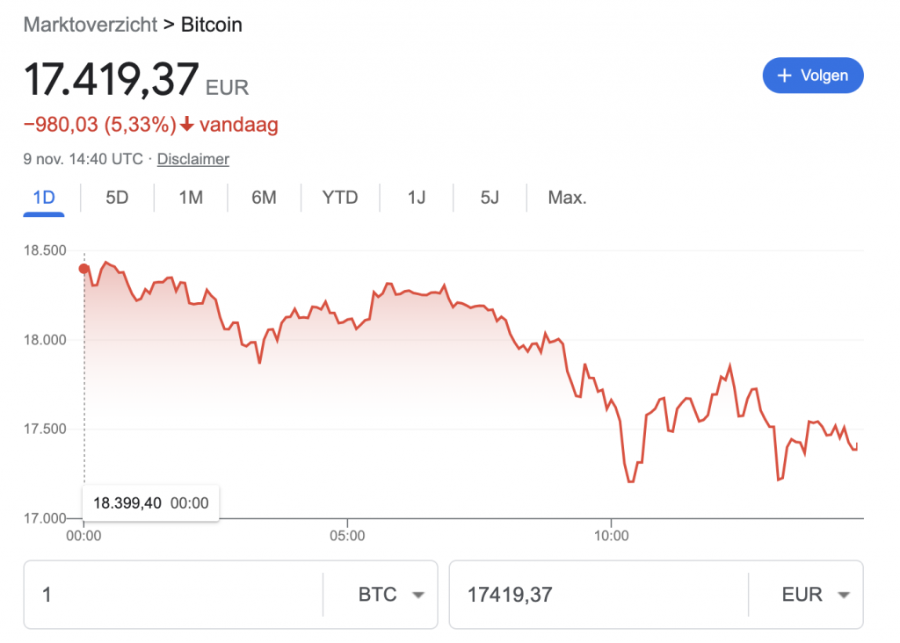The image size is (900, 643).
Task: Switch to the 1J time range
Action: tap(417, 198)
